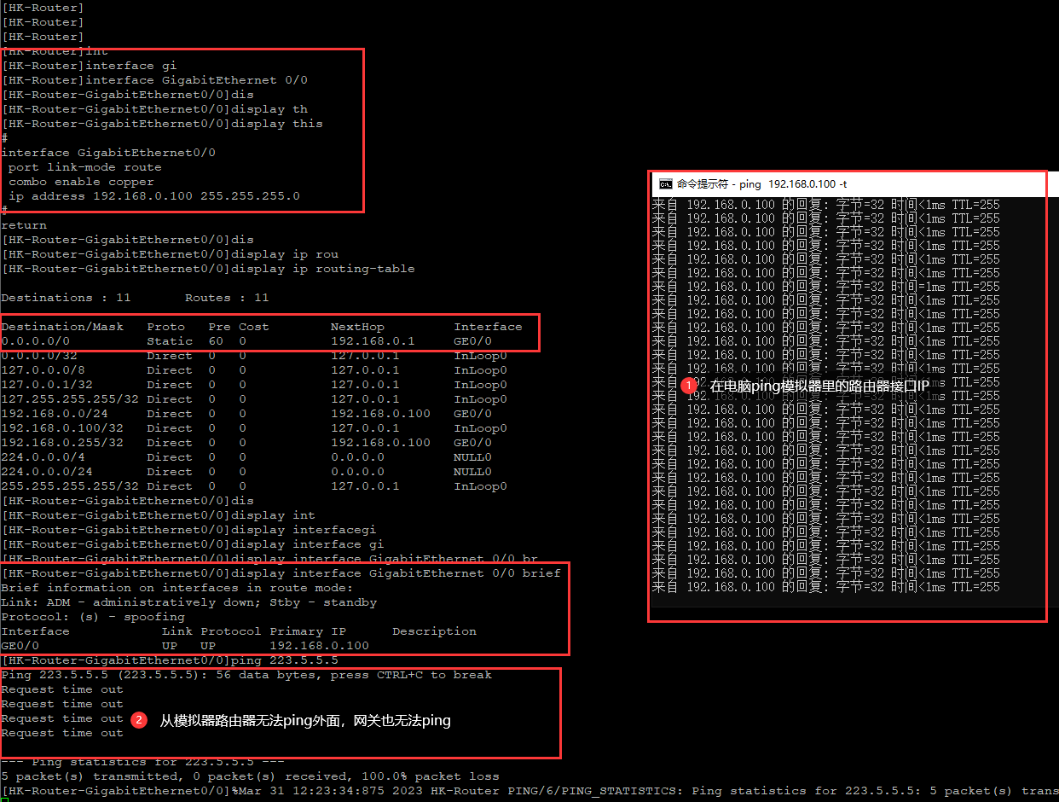Viewport: 1059px width, 802px height.
Task: Click the command line ending 'display interfacegi'
Action: (x=188, y=530)
